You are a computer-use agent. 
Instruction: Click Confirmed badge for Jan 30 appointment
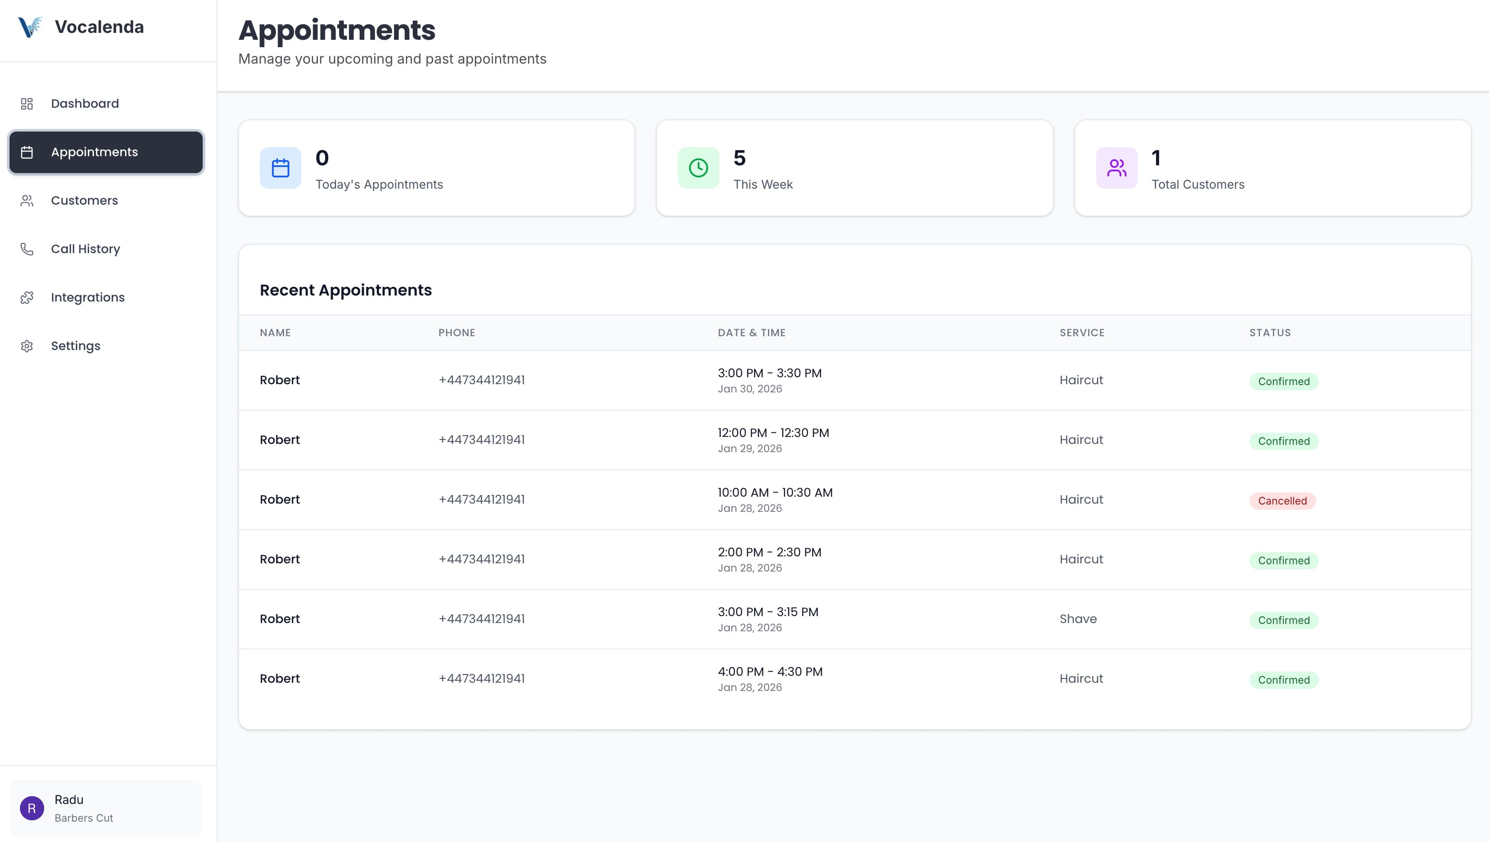1283,382
